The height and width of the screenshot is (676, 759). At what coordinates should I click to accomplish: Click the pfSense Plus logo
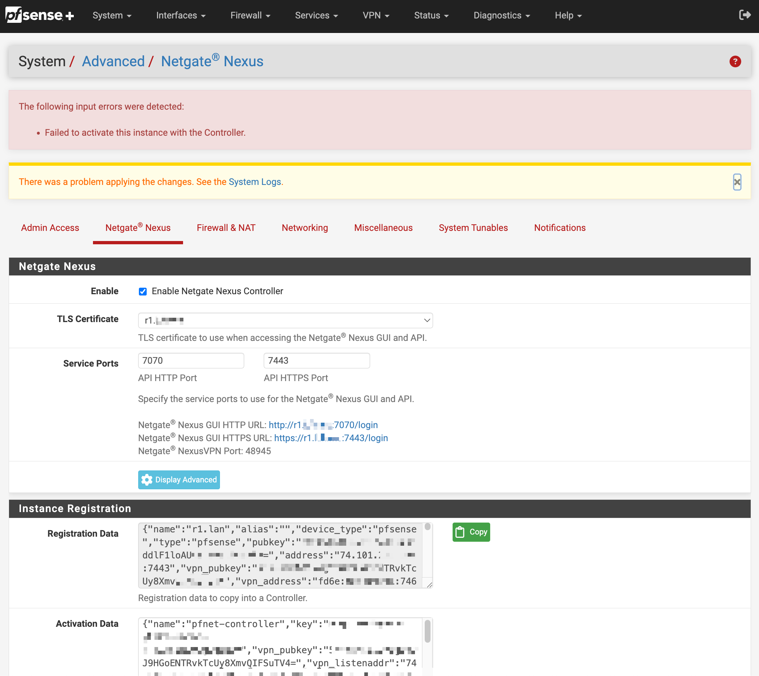click(x=39, y=15)
